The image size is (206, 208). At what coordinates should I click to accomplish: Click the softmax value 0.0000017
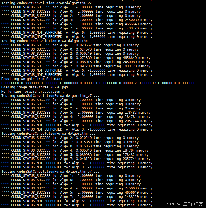coord(148,83)
